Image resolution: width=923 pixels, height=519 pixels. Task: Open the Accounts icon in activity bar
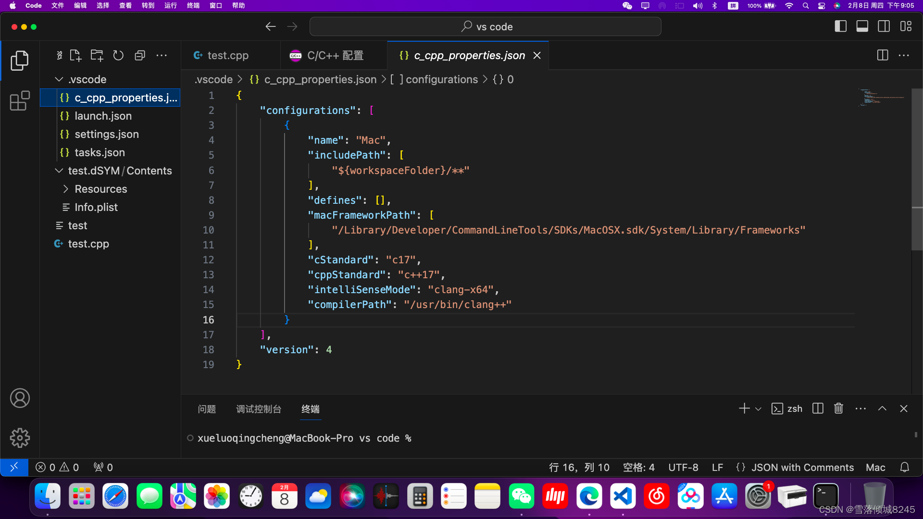pyautogui.click(x=20, y=398)
